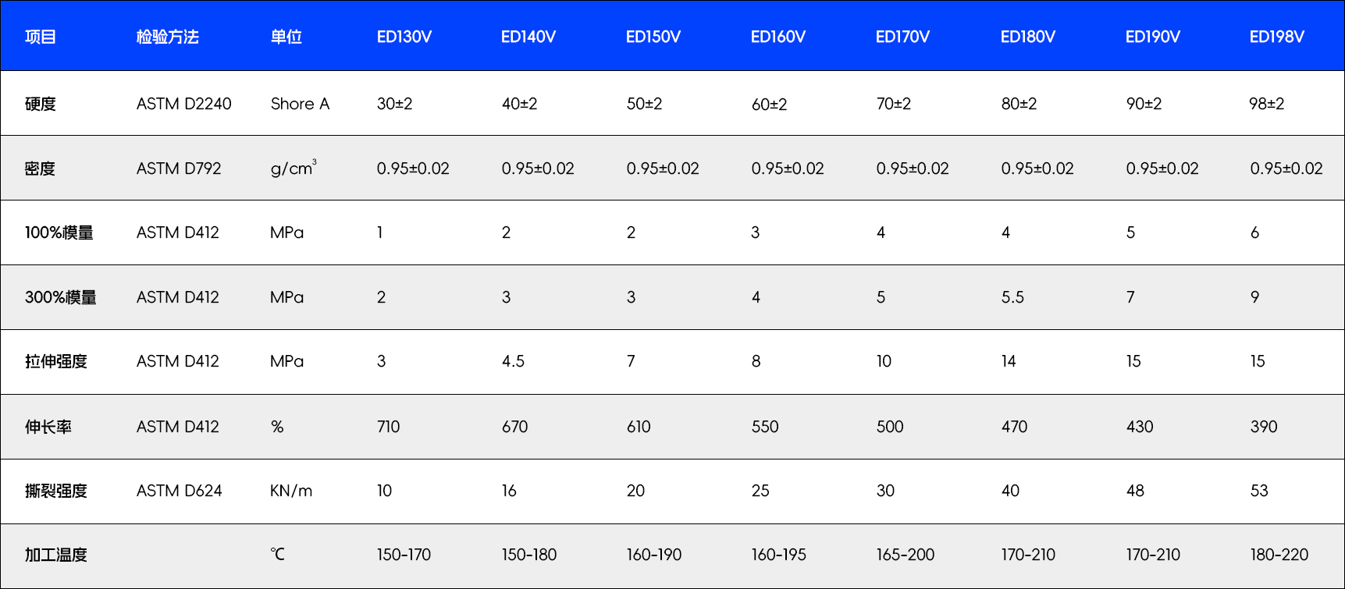Click the ED130V column header
This screenshot has width=1345, height=589.
(404, 37)
